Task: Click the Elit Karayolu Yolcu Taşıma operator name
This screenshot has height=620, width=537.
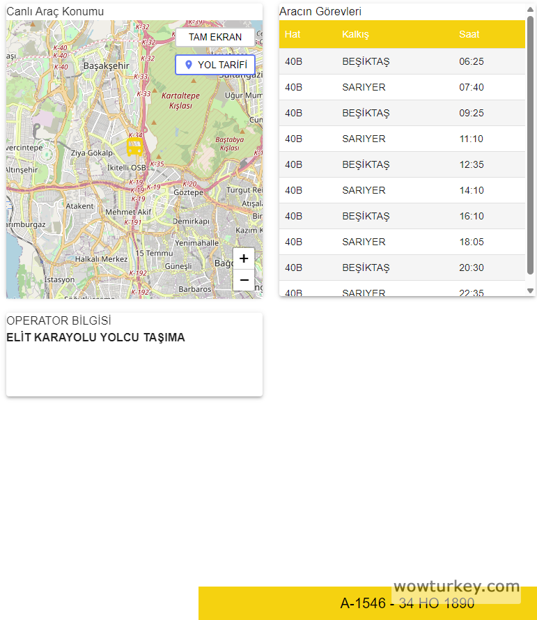Action: pos(95,338)
